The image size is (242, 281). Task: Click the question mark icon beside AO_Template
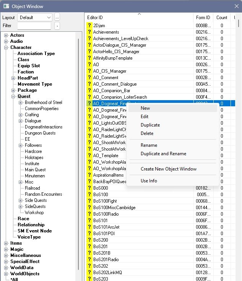89,155
